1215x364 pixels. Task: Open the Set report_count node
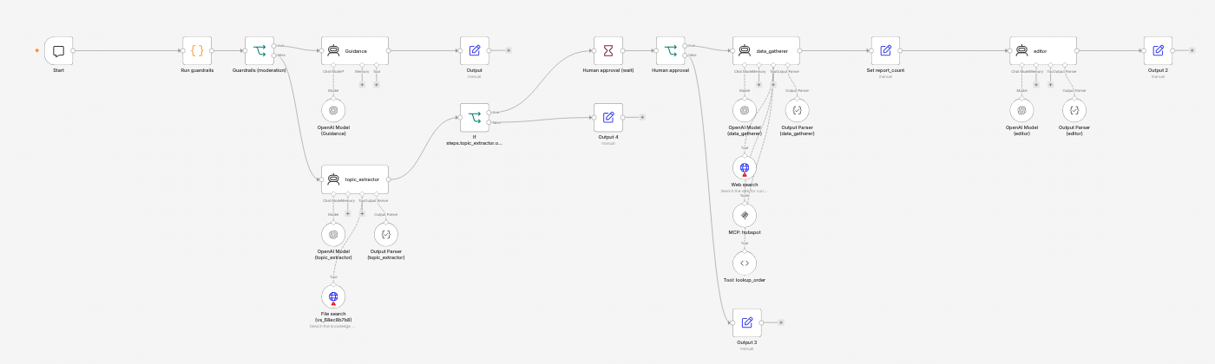pos(885,50)
